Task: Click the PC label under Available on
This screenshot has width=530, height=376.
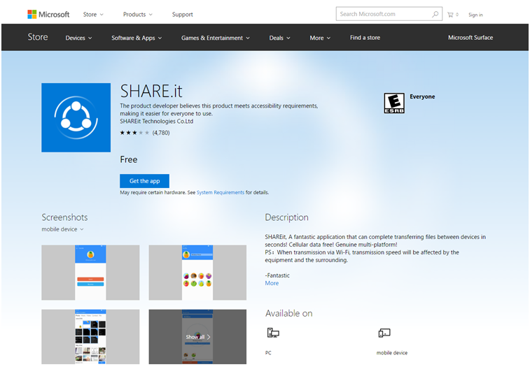Action: pyautogui.click(x=268, y=353)
